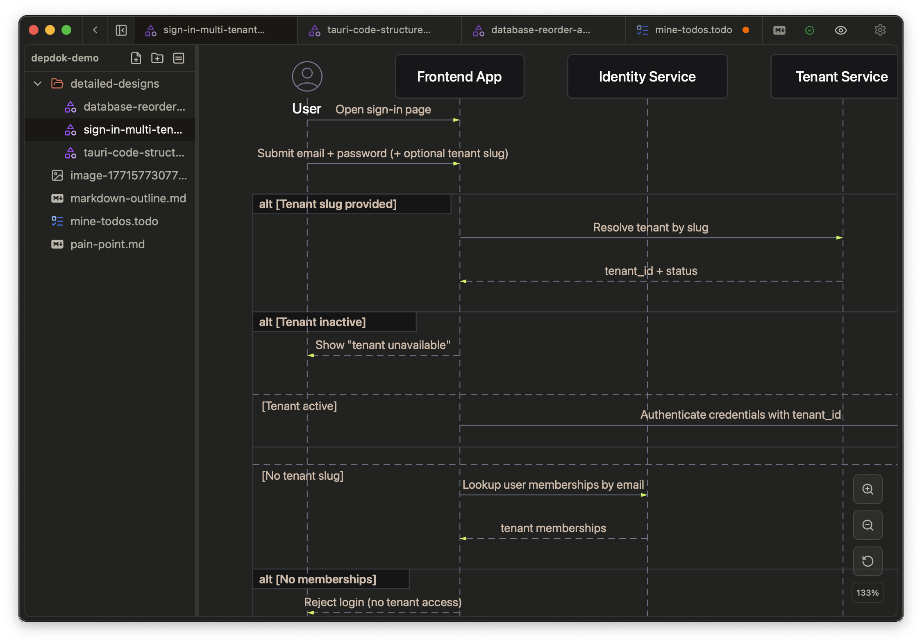Click the new file icon in sidebar header
The image size is (922, 644).
pyautogui.click(x=136, y=58)
